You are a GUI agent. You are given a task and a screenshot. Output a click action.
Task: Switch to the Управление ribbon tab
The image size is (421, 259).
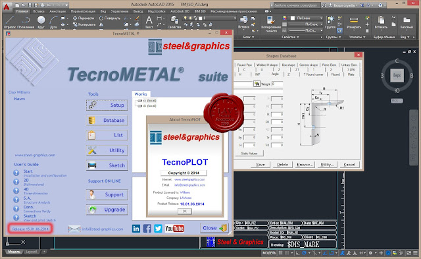[120, 11]
